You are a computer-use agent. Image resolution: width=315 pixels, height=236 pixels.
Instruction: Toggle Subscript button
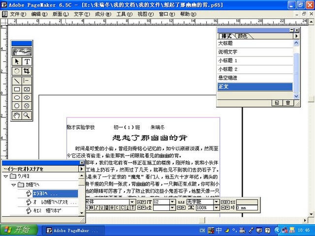pos(133,207)
